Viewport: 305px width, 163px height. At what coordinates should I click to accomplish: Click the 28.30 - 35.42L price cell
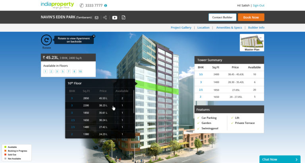(236, 82)
